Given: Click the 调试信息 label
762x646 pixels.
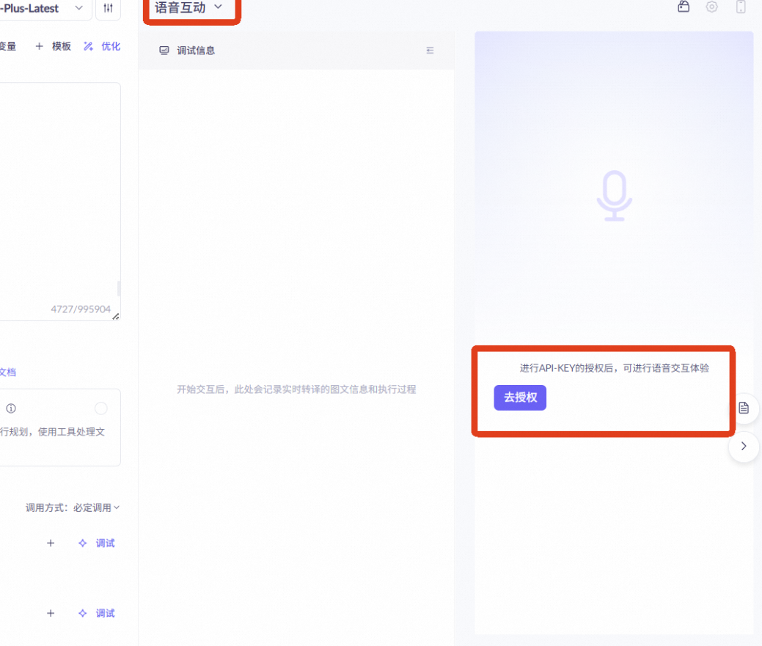Looking at the screenshot, I should tap(196, 51).
